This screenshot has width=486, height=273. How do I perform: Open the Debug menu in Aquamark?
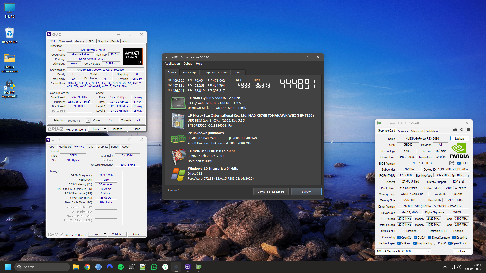tap(188, 64)
